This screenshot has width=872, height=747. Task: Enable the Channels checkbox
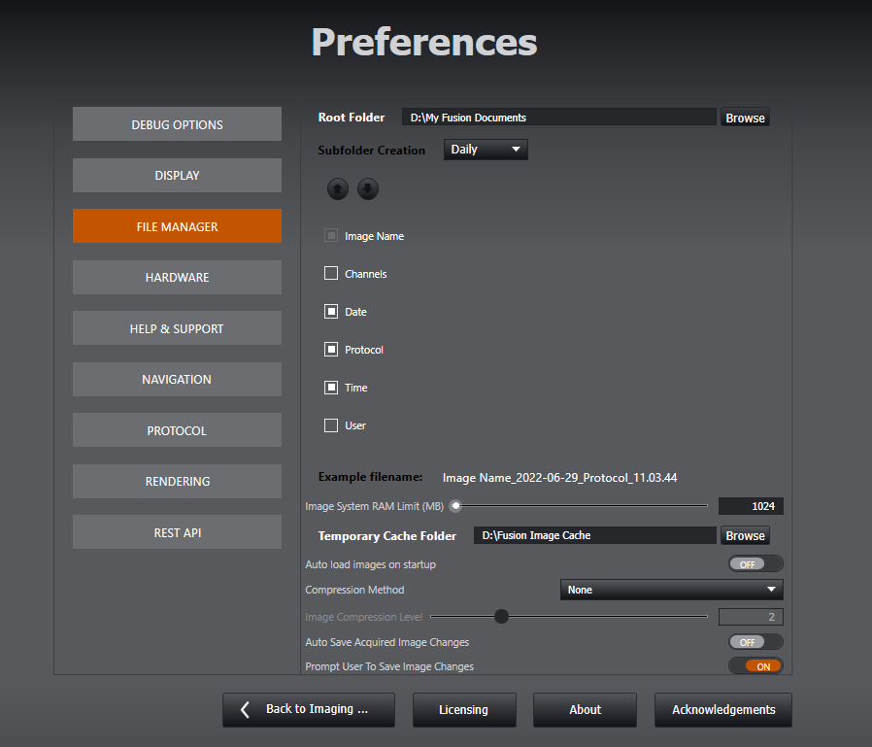point(331,274)
